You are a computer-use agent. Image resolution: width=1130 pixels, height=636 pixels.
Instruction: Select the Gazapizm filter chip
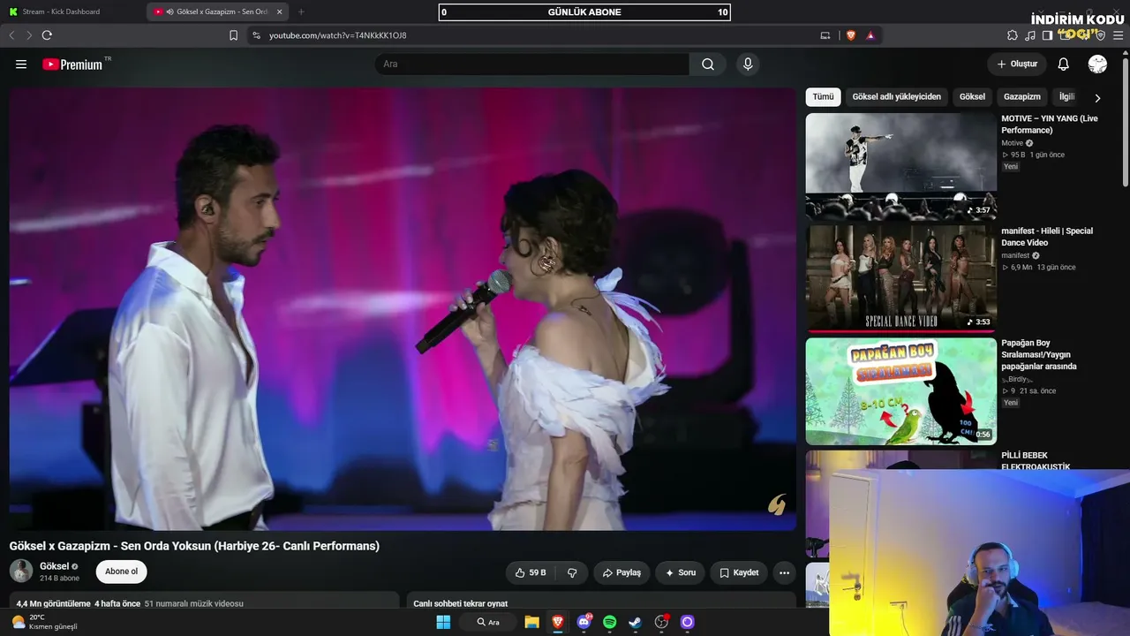(x=1022, y=97)
